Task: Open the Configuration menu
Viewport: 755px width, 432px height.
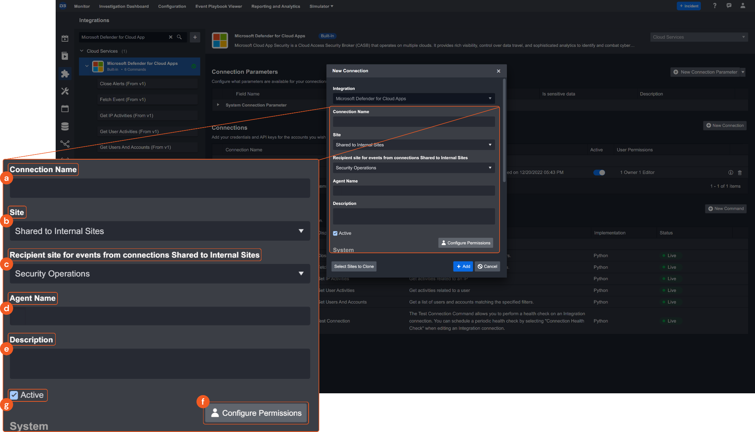Action: (172, 6)
